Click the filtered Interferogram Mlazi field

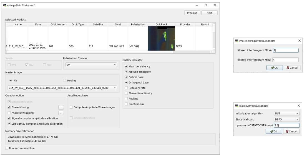coord(285,60)
